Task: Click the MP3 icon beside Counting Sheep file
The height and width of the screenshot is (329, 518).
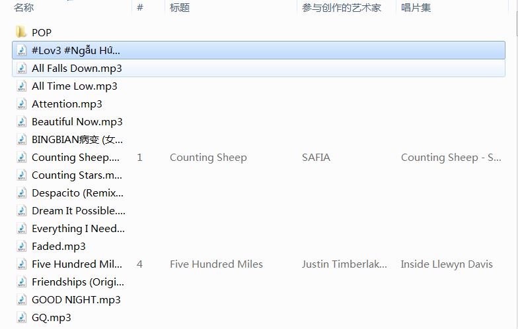Action: click(21, 157)
